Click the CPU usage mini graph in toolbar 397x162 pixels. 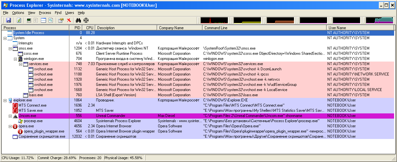coord(214,20)
